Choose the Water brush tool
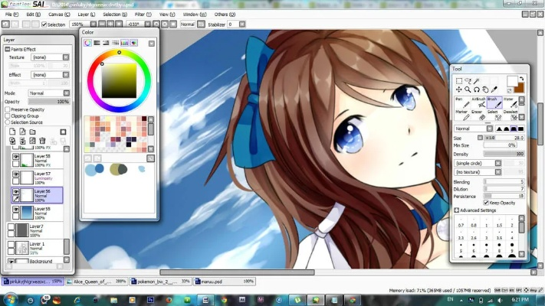545x306 pixels. click(511, 103)
